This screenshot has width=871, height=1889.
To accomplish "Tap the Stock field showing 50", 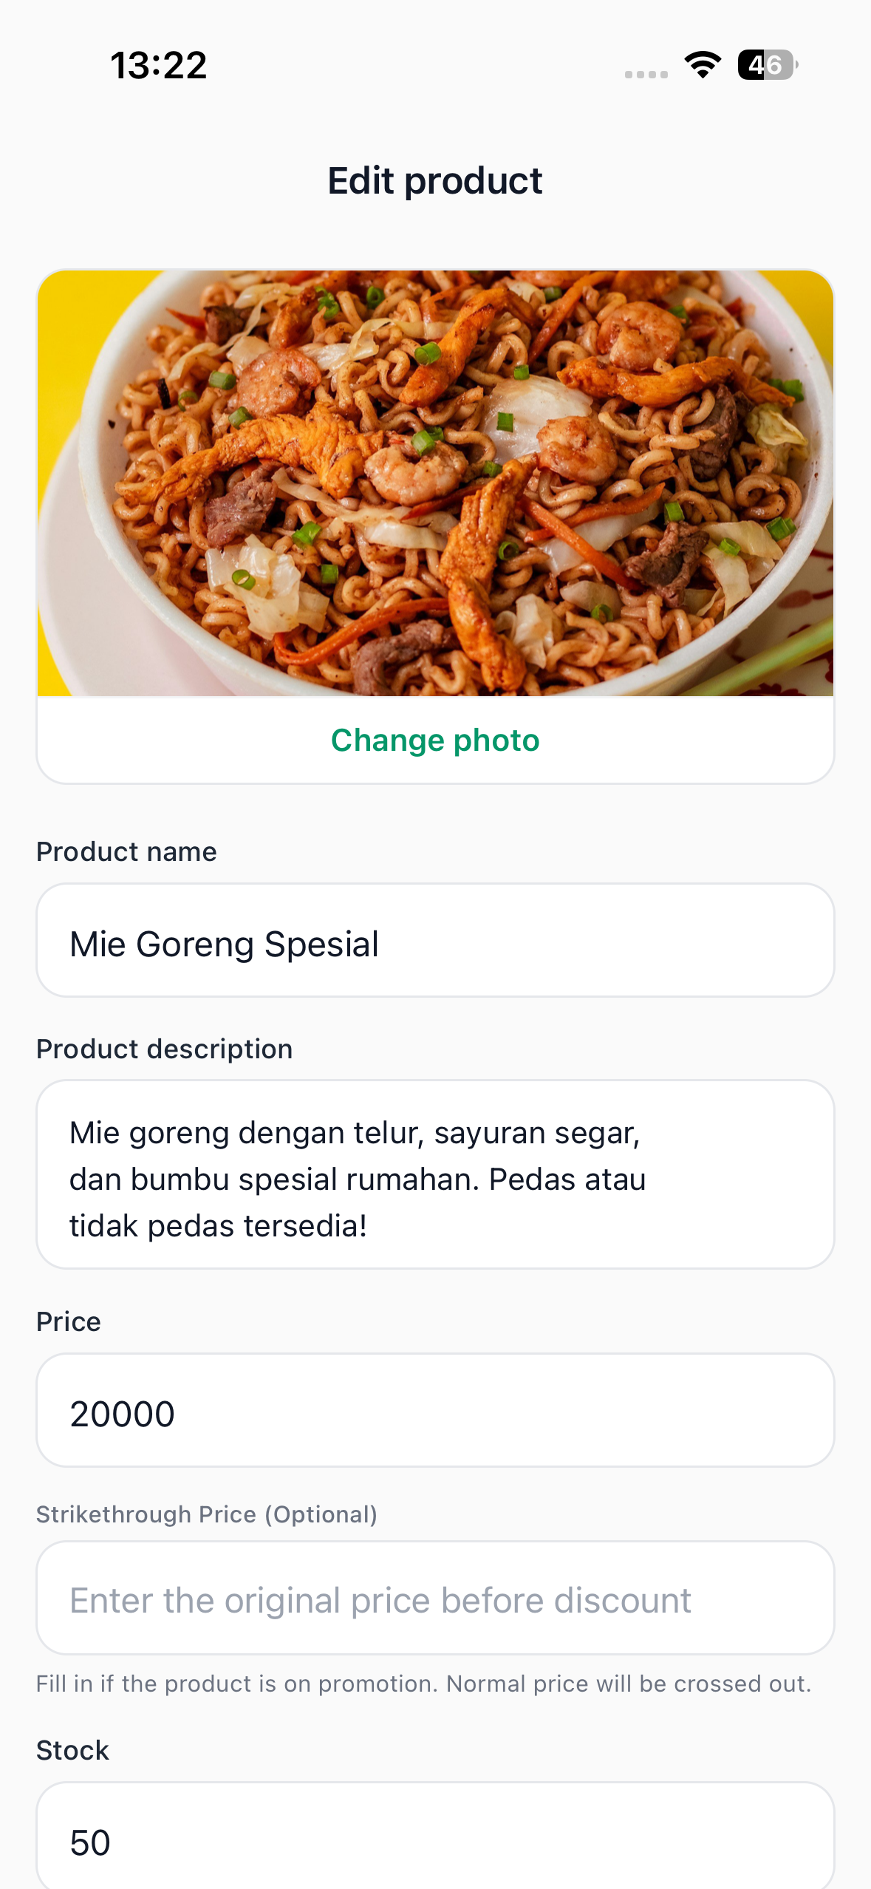I will click(x=435, y=1837).
